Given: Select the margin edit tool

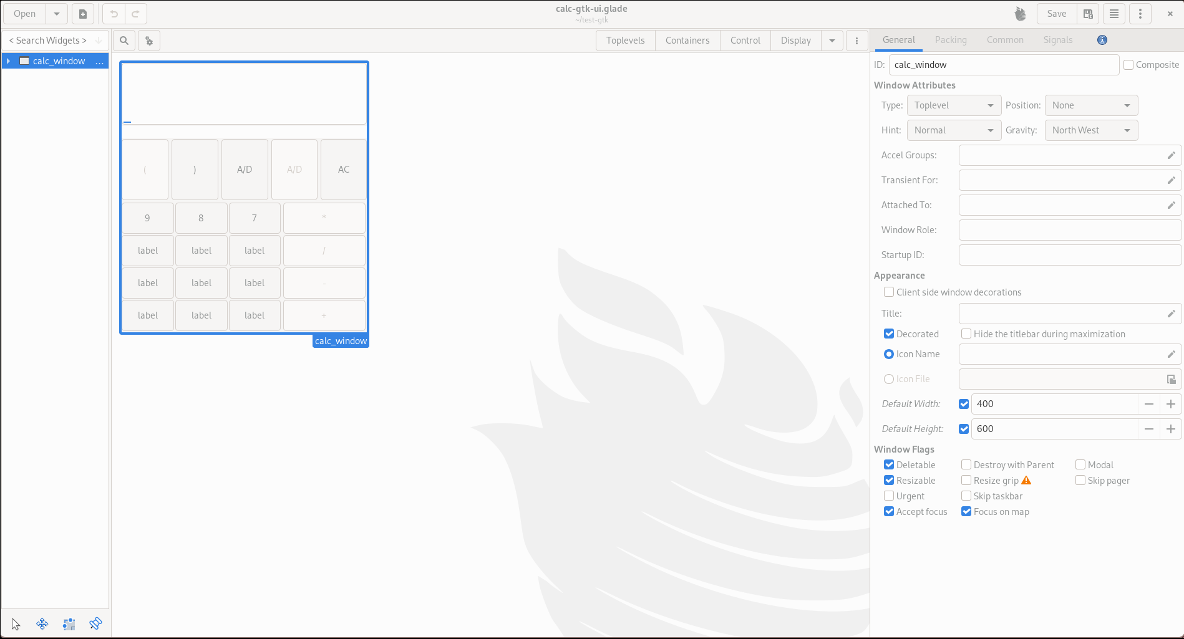Looking at the screenshot, I should click(69, 624).
